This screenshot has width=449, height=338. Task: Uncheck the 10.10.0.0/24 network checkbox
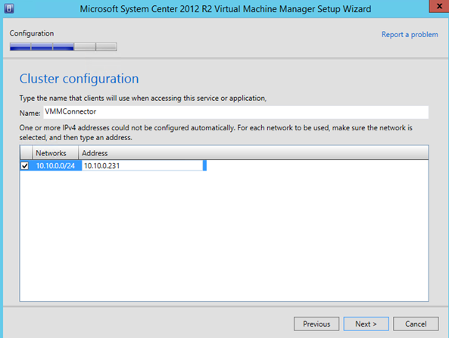coord(25,166)
